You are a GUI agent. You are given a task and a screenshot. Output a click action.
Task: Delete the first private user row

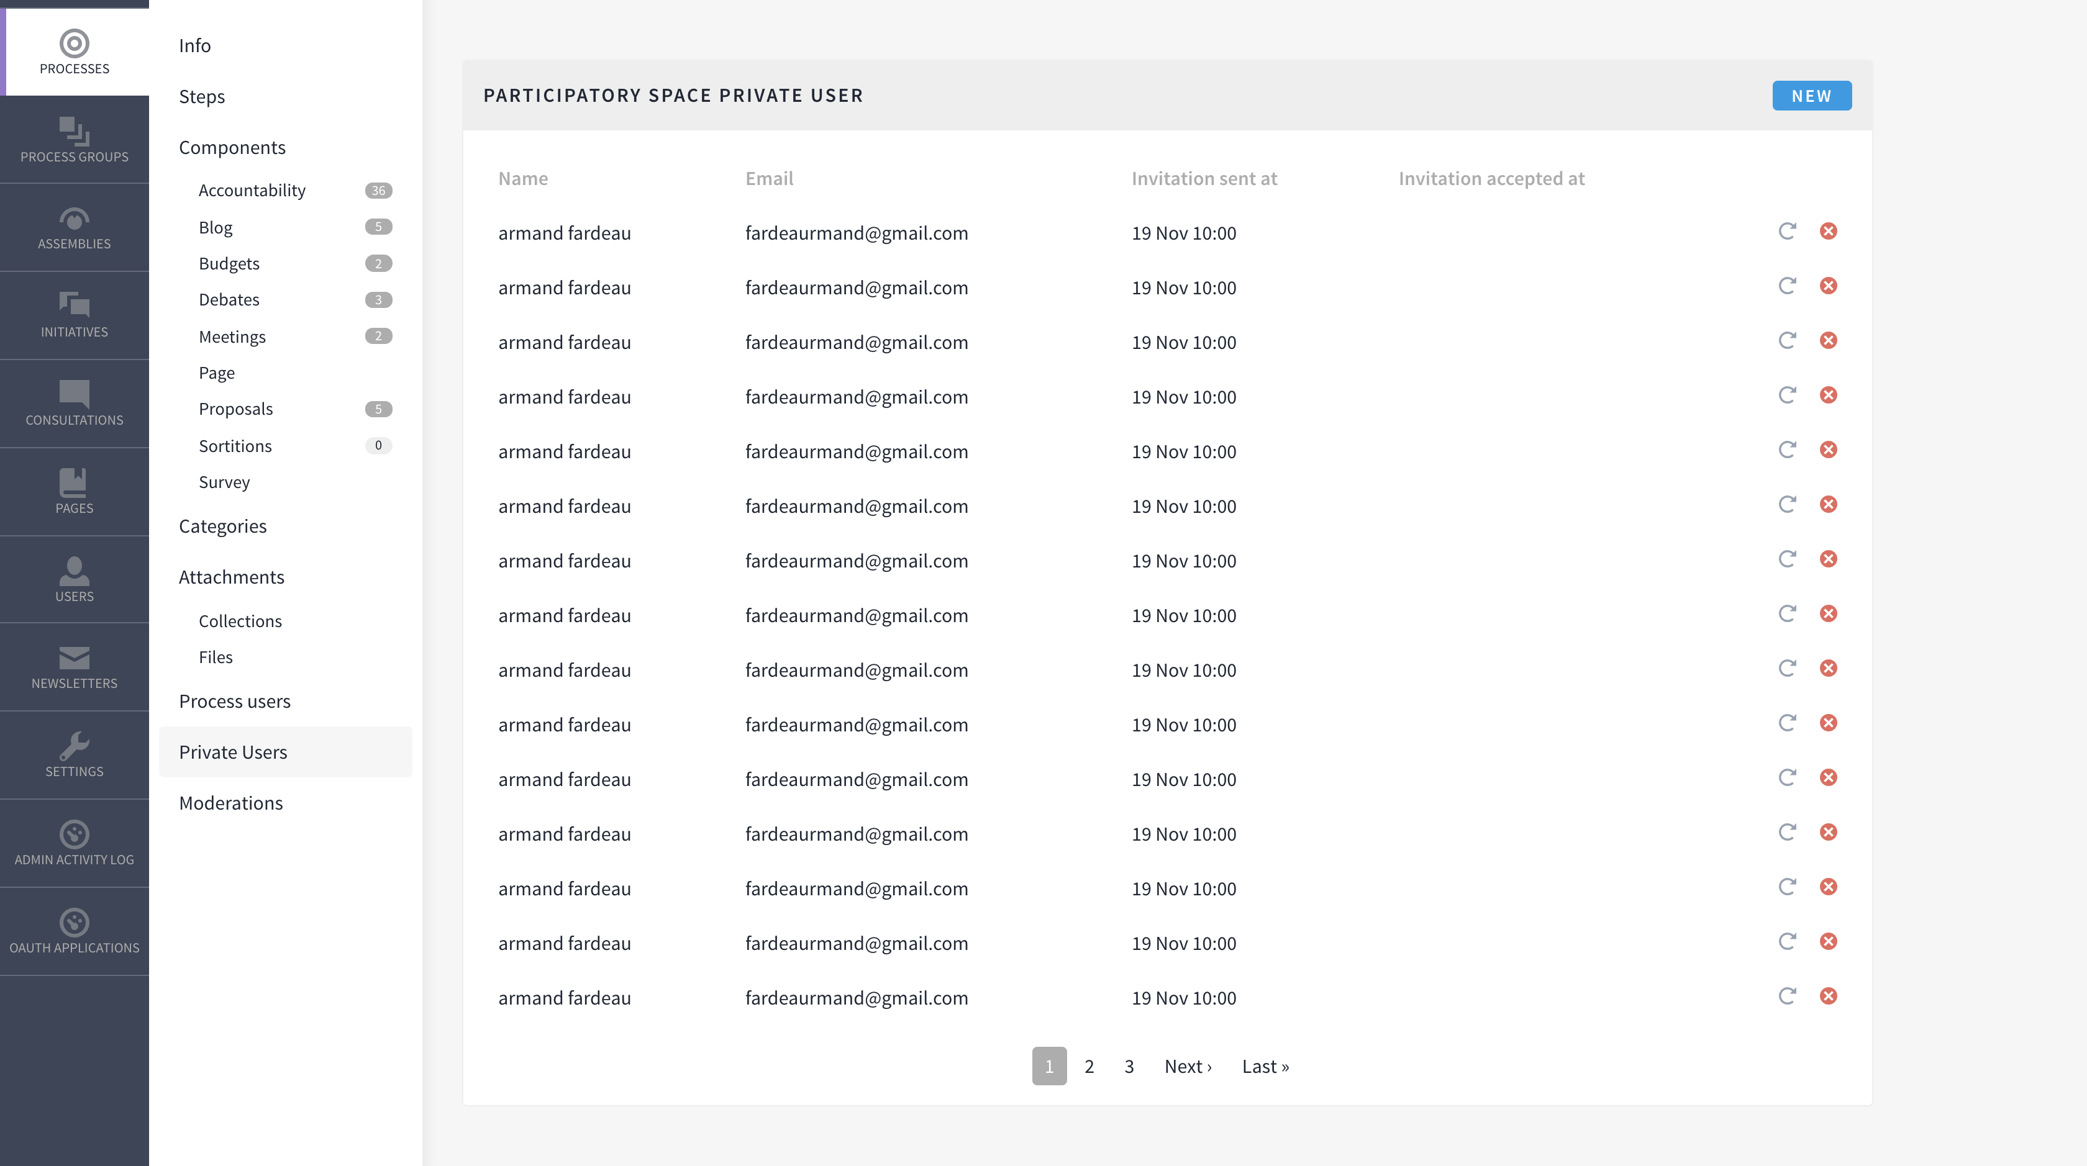[1828, 232]
